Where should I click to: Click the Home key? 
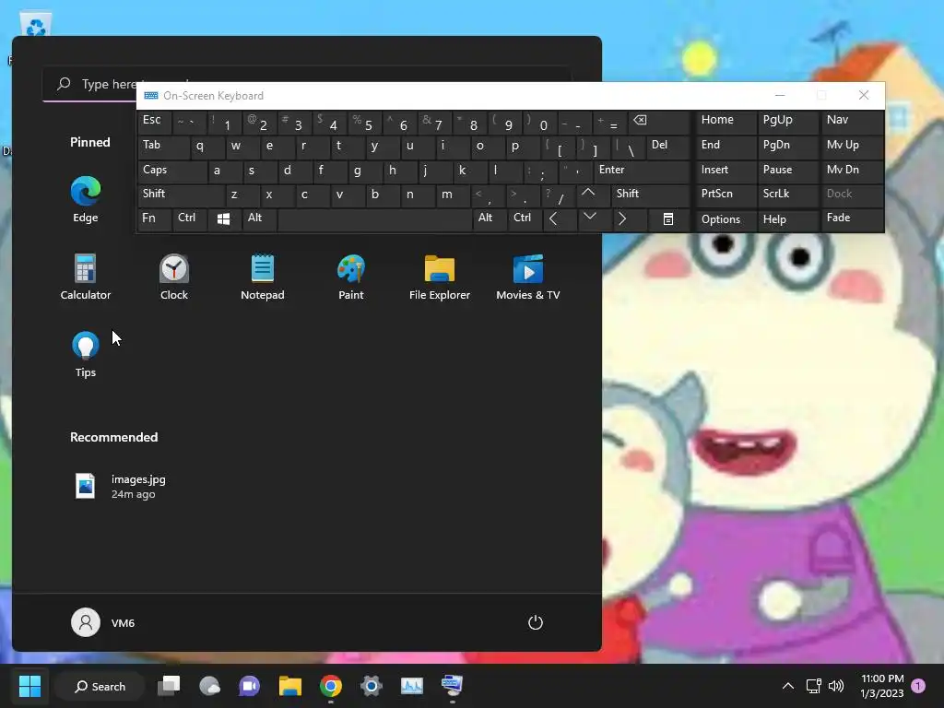point(725,123)
